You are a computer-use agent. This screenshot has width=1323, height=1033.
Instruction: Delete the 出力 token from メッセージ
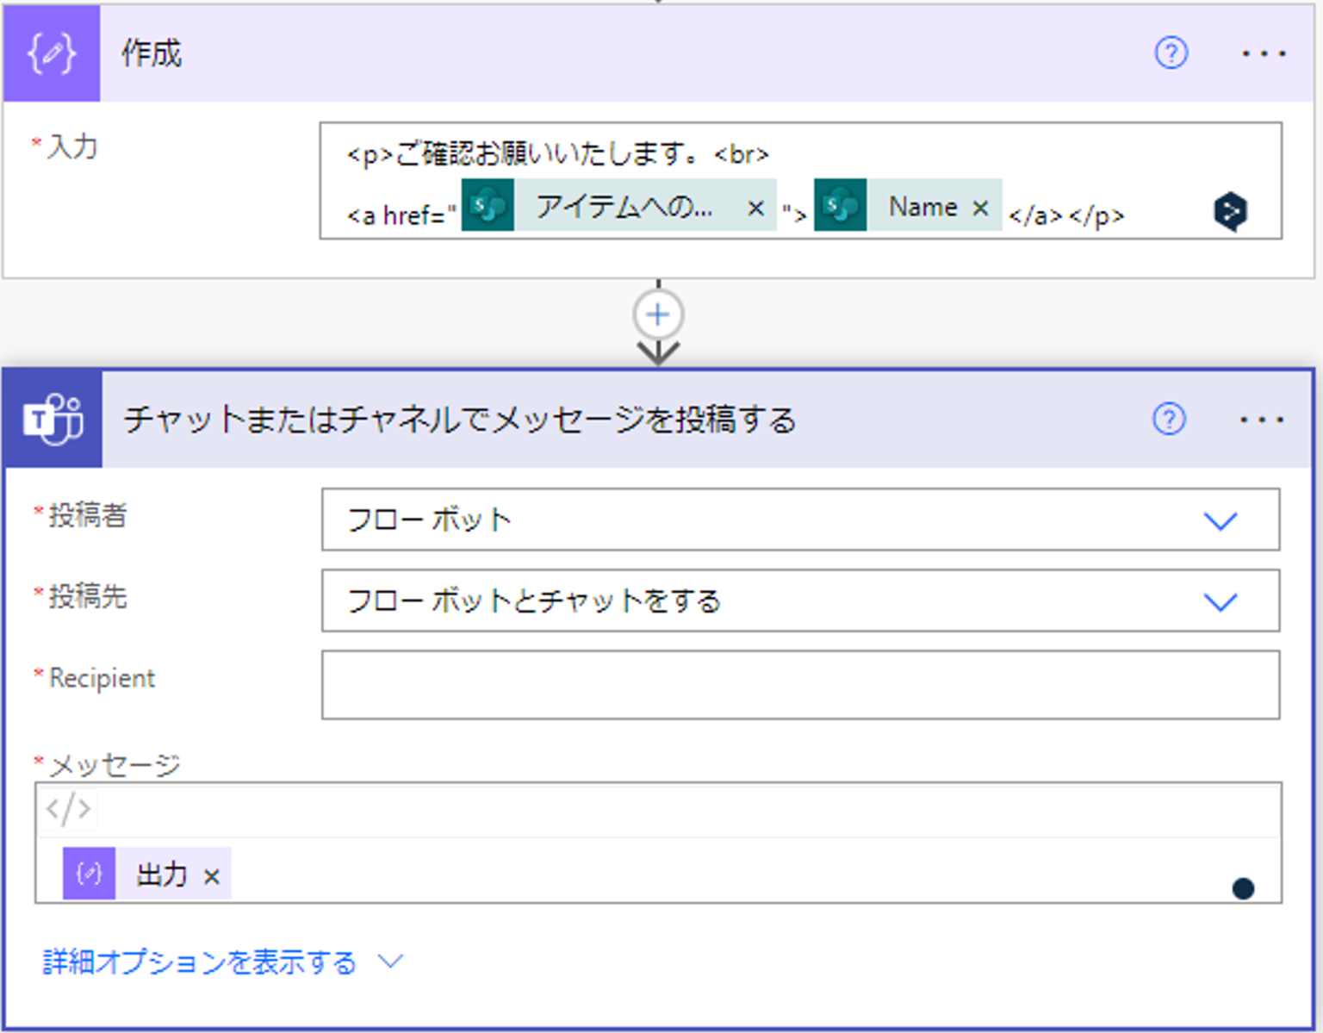coord(212,875)
